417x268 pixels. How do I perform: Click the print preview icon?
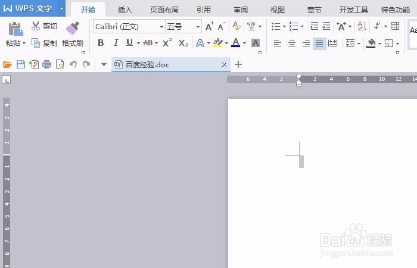[x=60, y=64]
